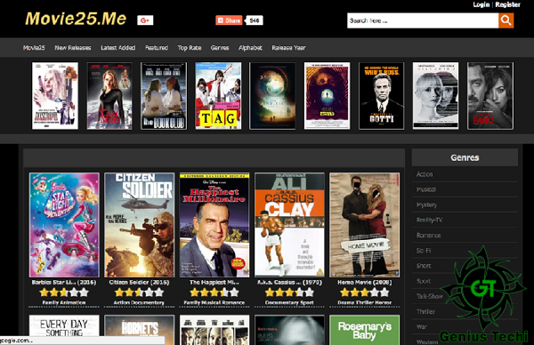Click the star rating under The Happiest Millionaire

click(214, 293)
